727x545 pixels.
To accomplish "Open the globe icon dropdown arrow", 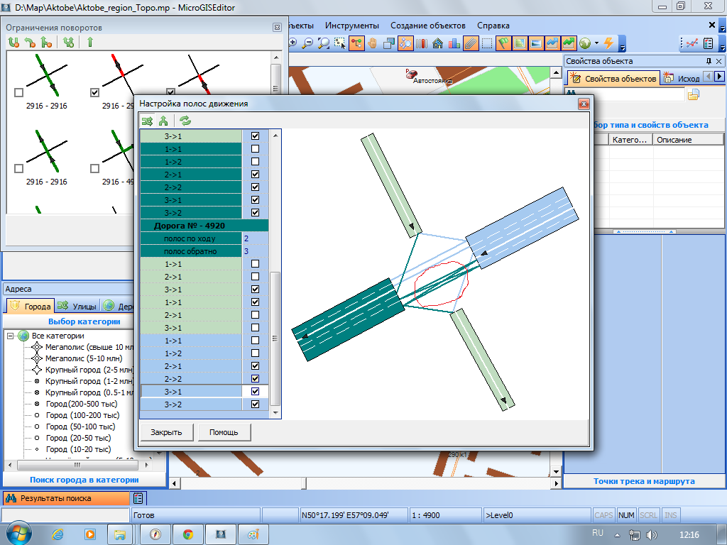I will pyautogui.click(x=596, y=43).
